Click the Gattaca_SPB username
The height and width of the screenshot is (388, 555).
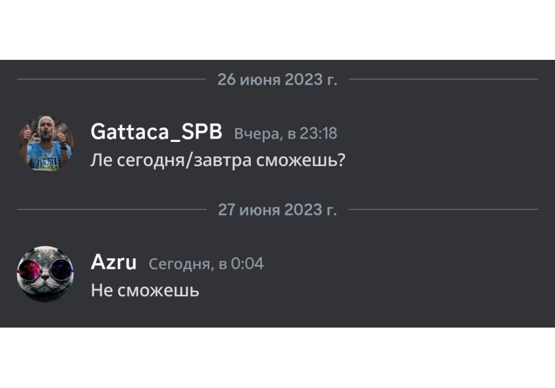click(x=156, y=133)
